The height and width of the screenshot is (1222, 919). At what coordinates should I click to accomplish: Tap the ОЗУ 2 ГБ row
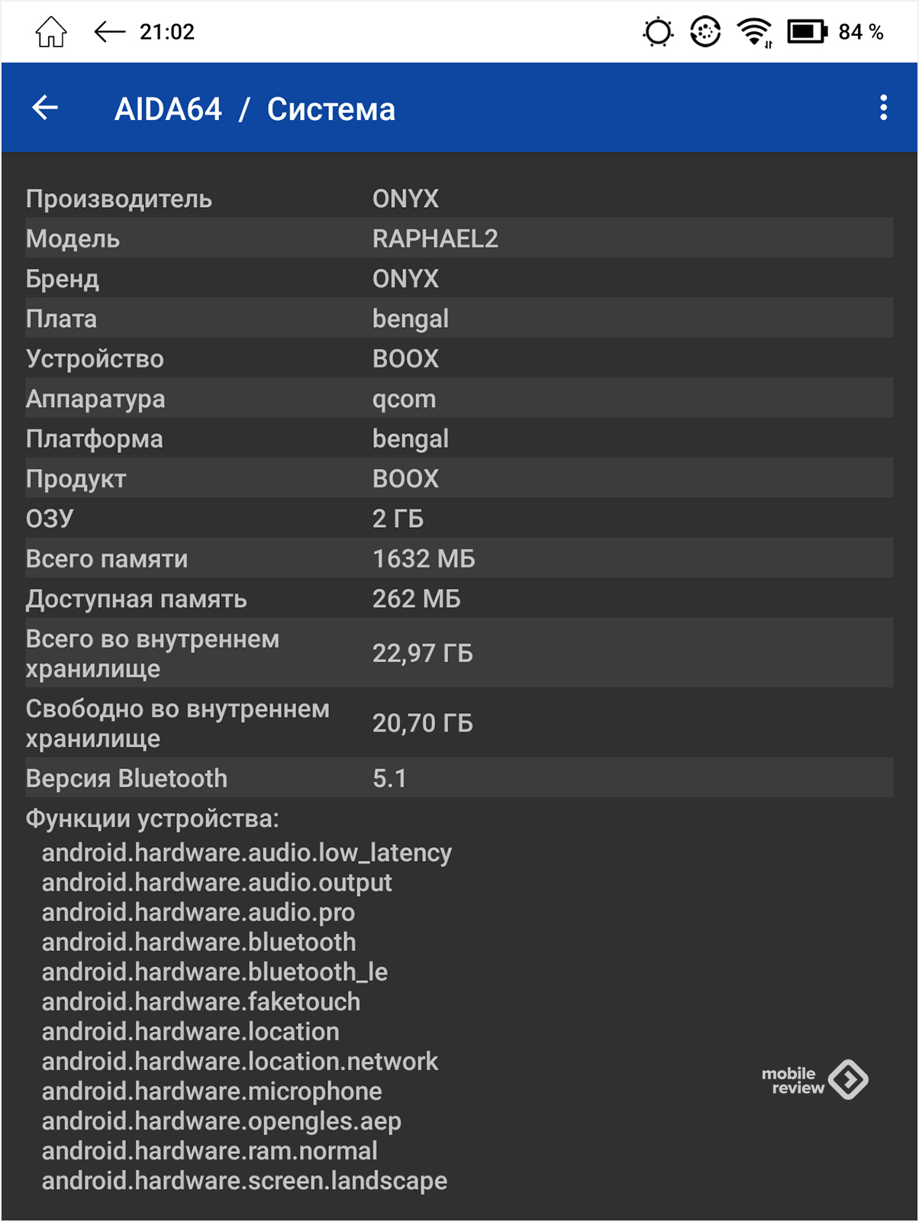pyautogui.click(x=458, y=519)
